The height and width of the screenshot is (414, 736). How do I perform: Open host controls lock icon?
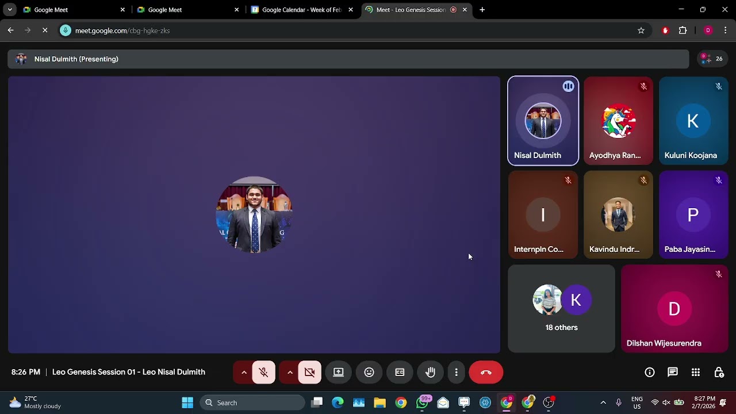[719, 373]
